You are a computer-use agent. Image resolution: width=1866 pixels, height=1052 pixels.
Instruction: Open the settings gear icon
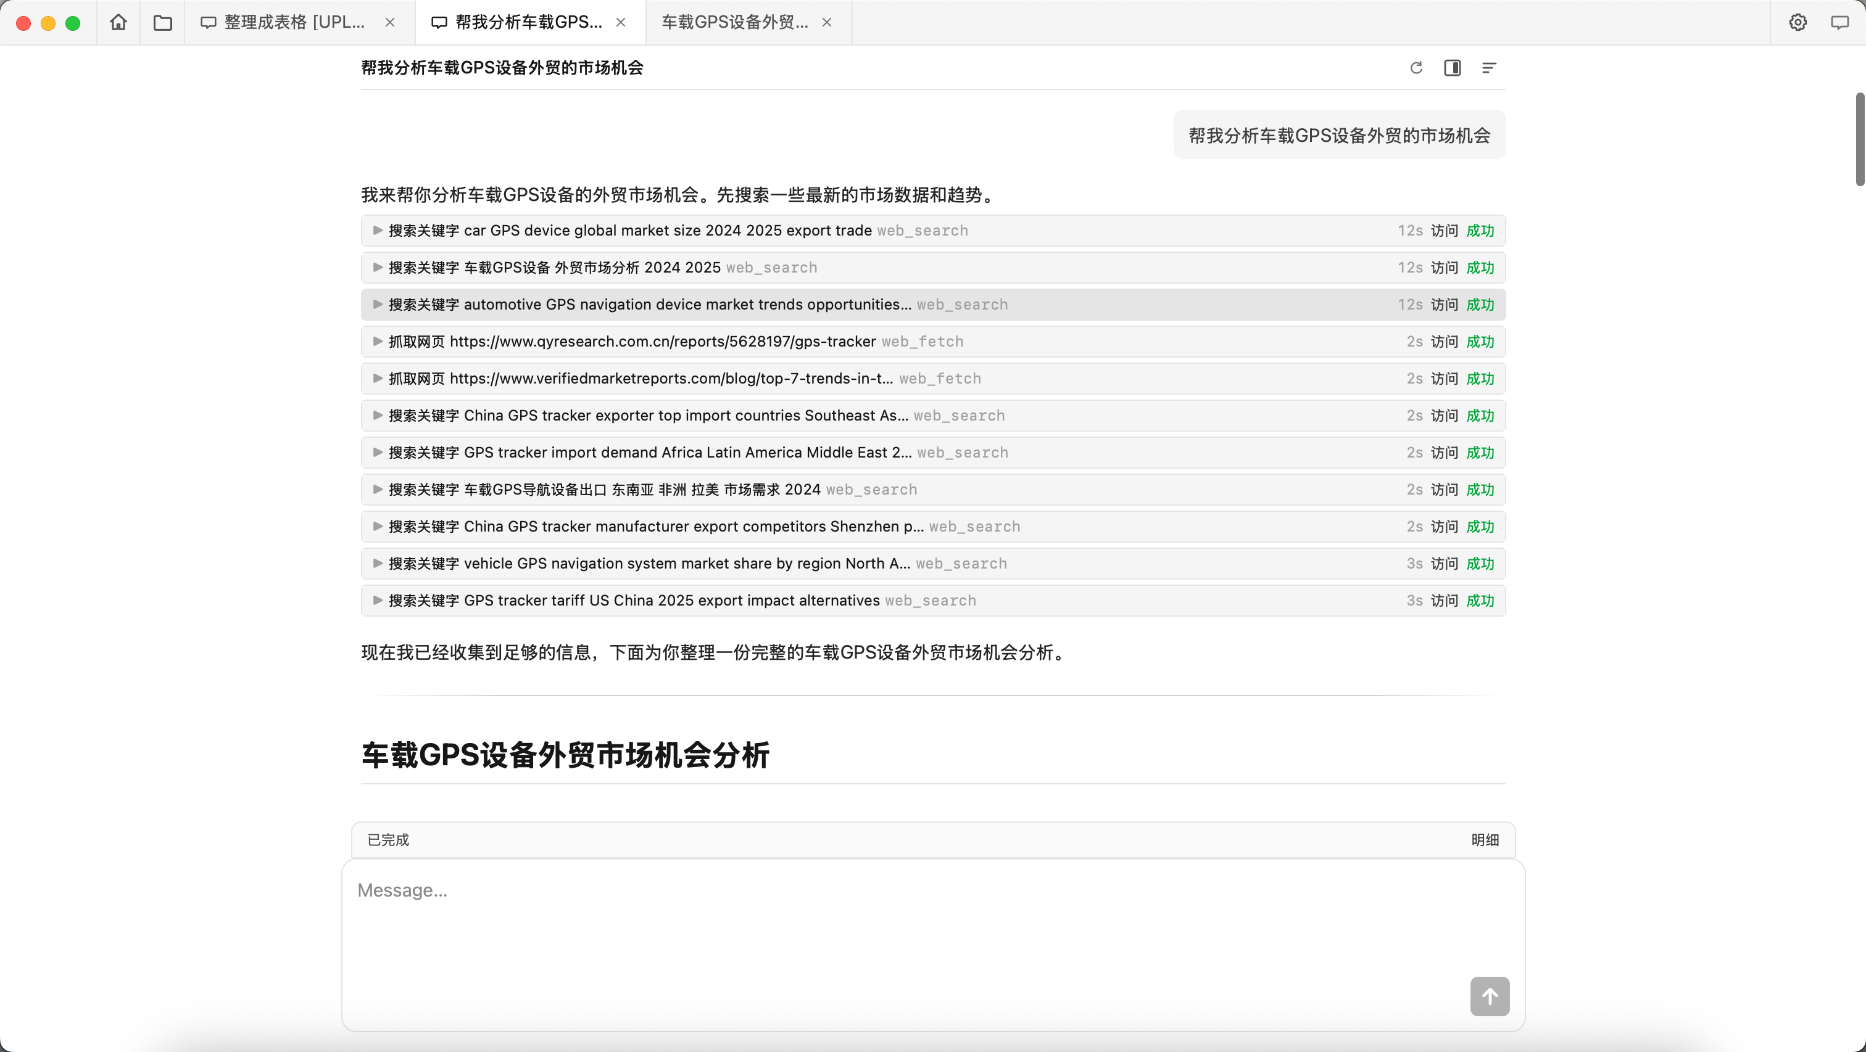click(x=1798, y=22)
